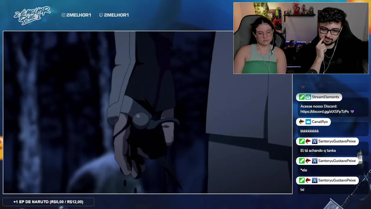This screenshot has height=209, width=371.
Task: Click SantoryuGustavoPeixe name above 'Ixi'
Action: [337, 180]
